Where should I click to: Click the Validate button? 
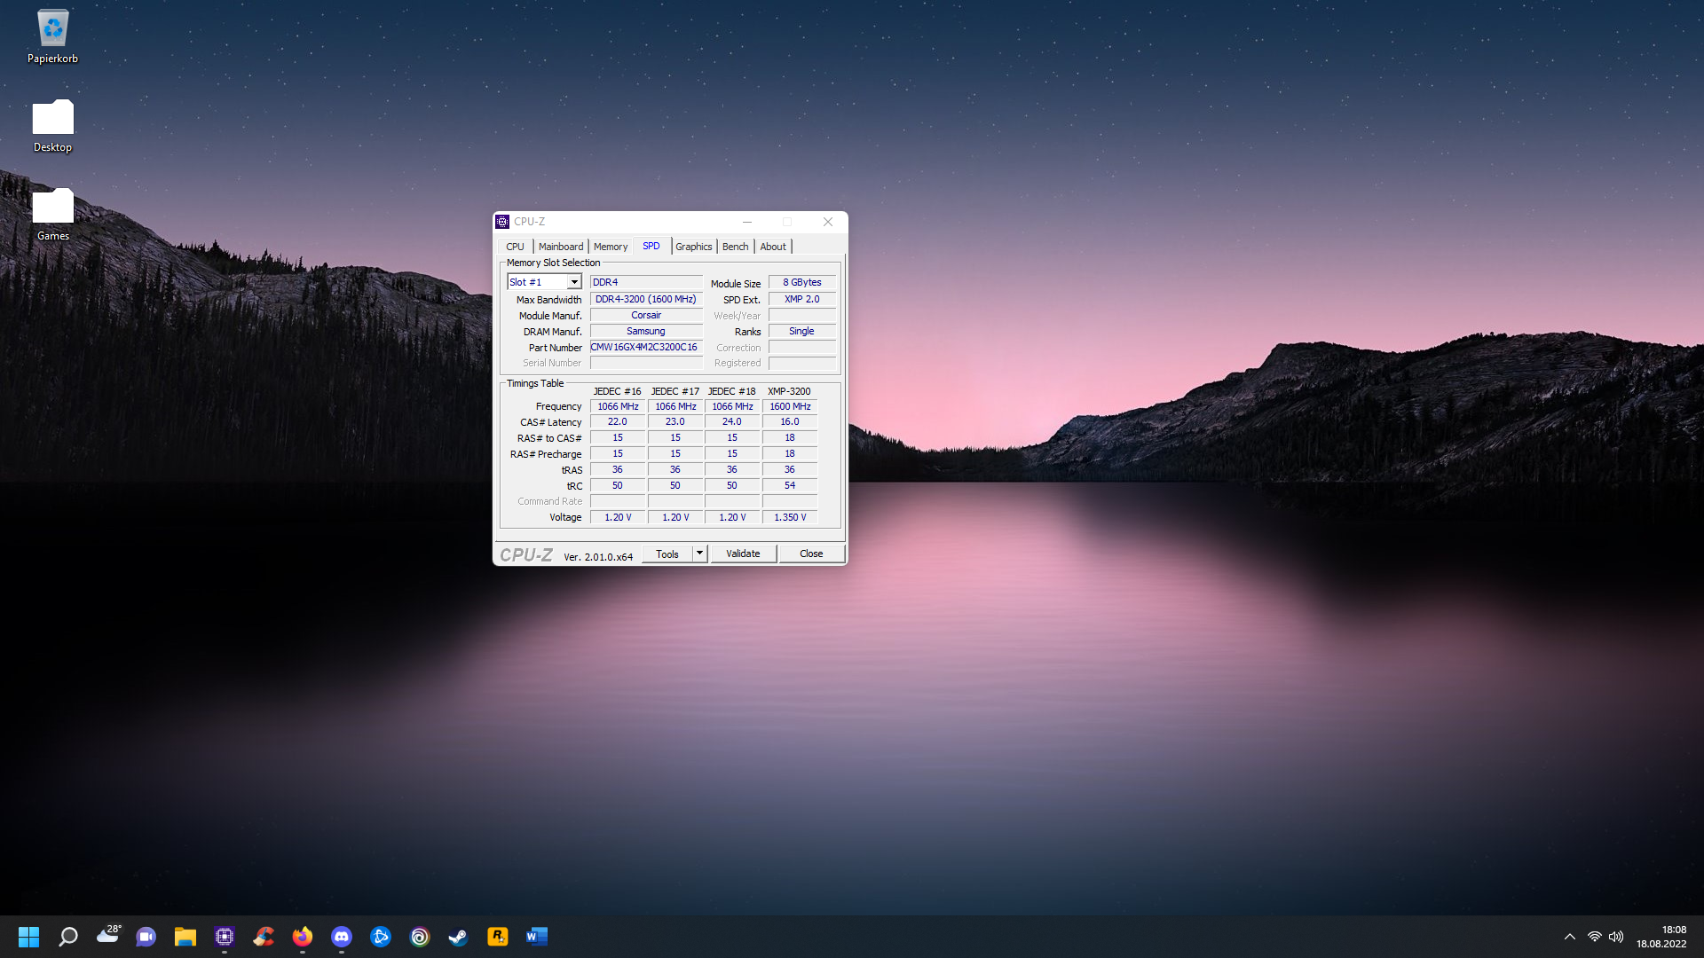click(x=743, y=554)
